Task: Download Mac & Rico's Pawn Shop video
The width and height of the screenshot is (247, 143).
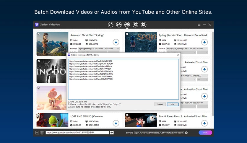Action: 204,123
